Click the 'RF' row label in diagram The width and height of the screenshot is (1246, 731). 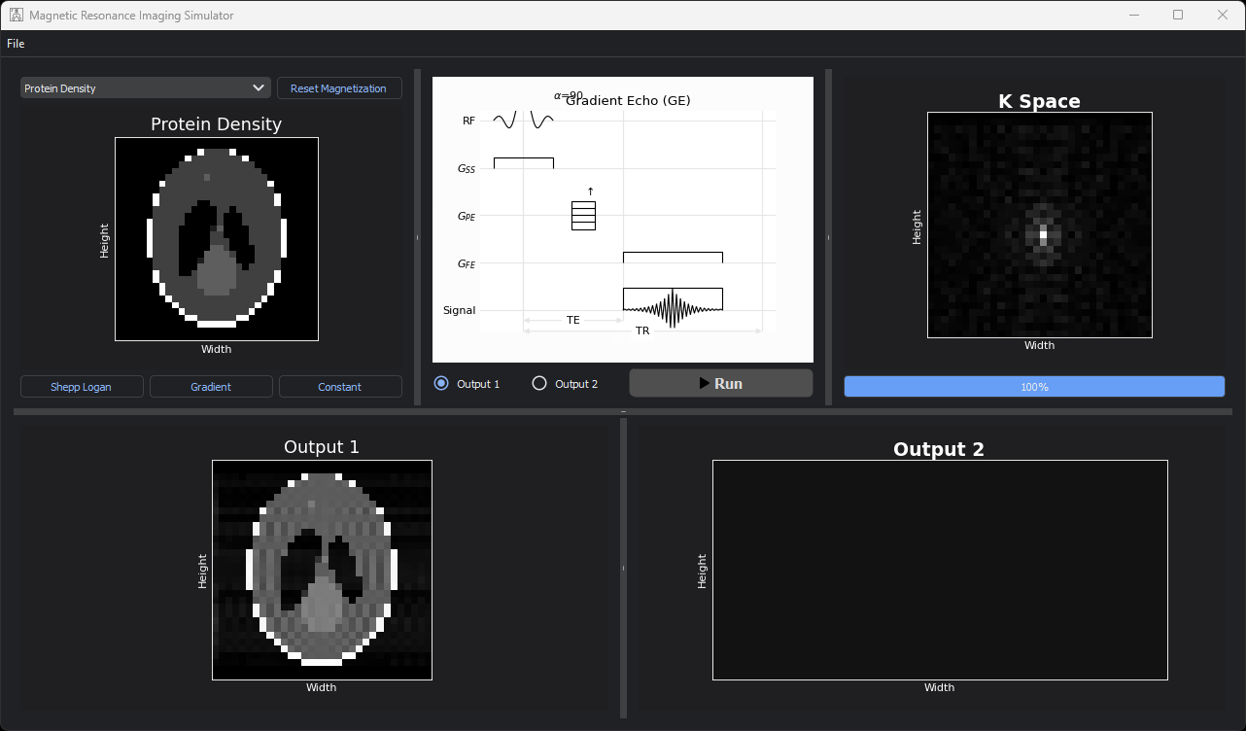468,121
